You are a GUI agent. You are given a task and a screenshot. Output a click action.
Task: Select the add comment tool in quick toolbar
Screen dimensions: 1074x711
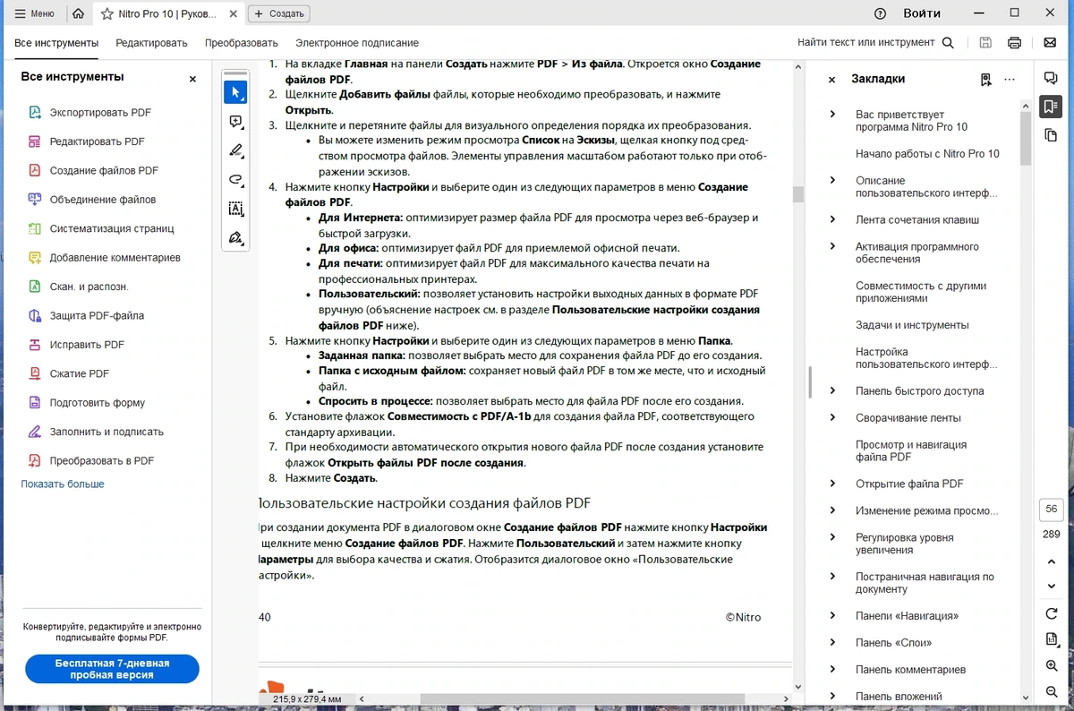[235, 122]
